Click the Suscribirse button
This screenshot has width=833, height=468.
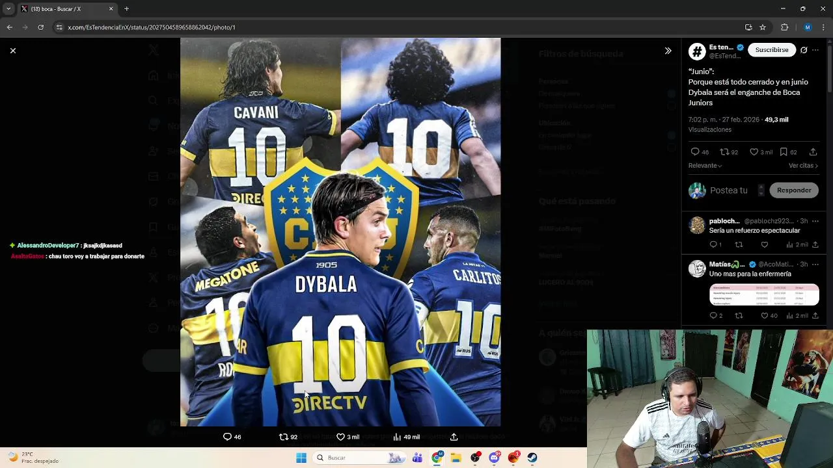click(x=772, y=50)
